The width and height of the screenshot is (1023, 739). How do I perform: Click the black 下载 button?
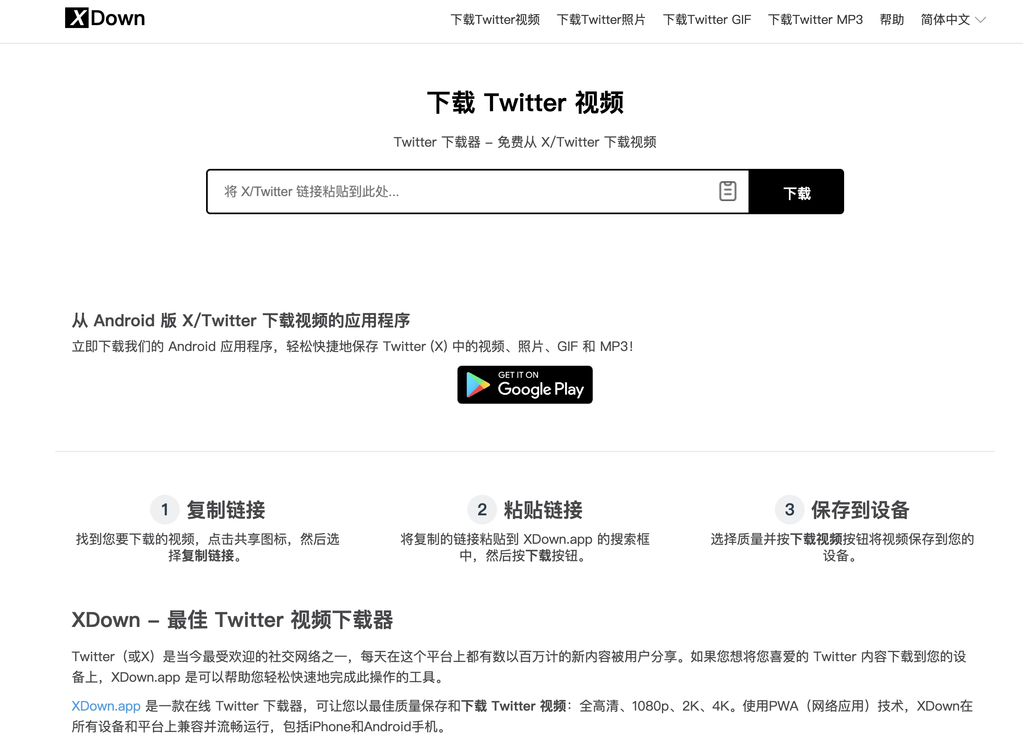(796, 192)
